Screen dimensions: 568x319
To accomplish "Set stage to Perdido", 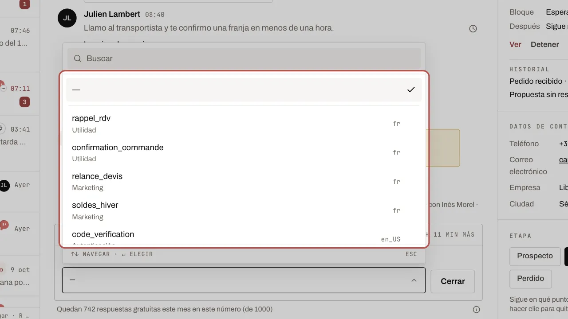I will (530, 279).
